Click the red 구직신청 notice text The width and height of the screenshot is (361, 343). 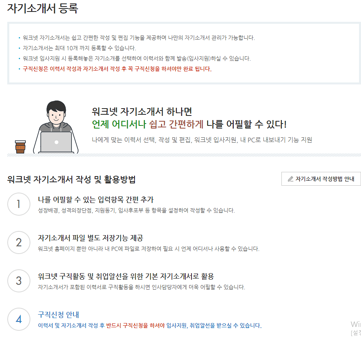(117, 69)
